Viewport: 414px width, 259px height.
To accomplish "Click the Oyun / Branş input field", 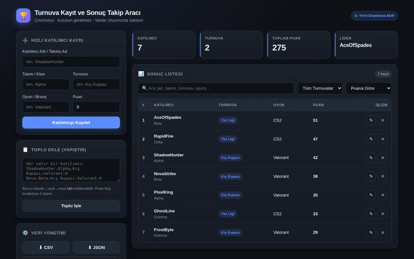I will tap(46, 107).
